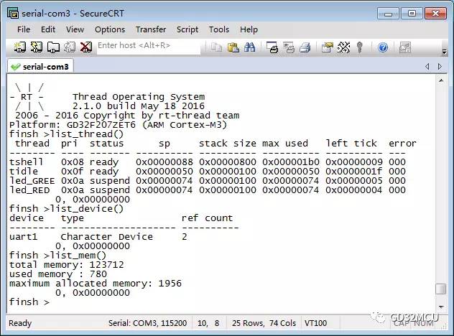Screen dimensions: 454x336
Task: Click the led_RED thread row name
Action: coord(29,190)
